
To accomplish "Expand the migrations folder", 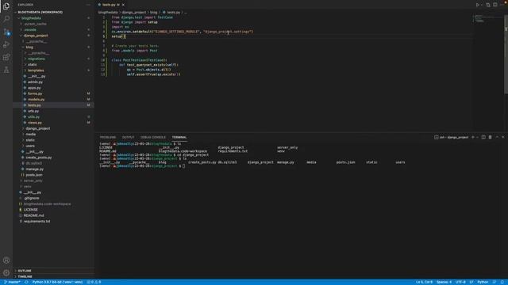I will 37,59.
